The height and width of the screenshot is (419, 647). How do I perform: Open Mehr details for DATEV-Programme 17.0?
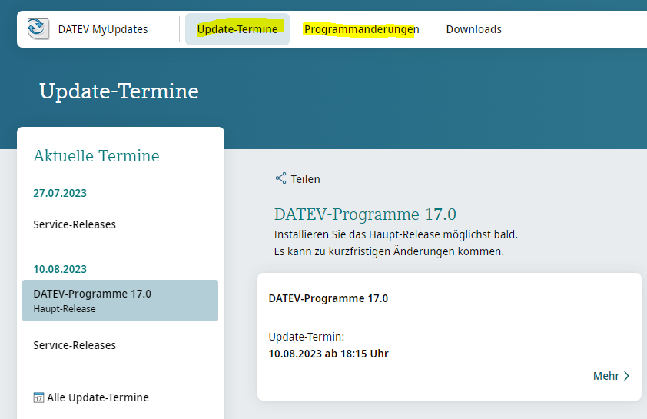pyautogui.click(x=611, y=376)
